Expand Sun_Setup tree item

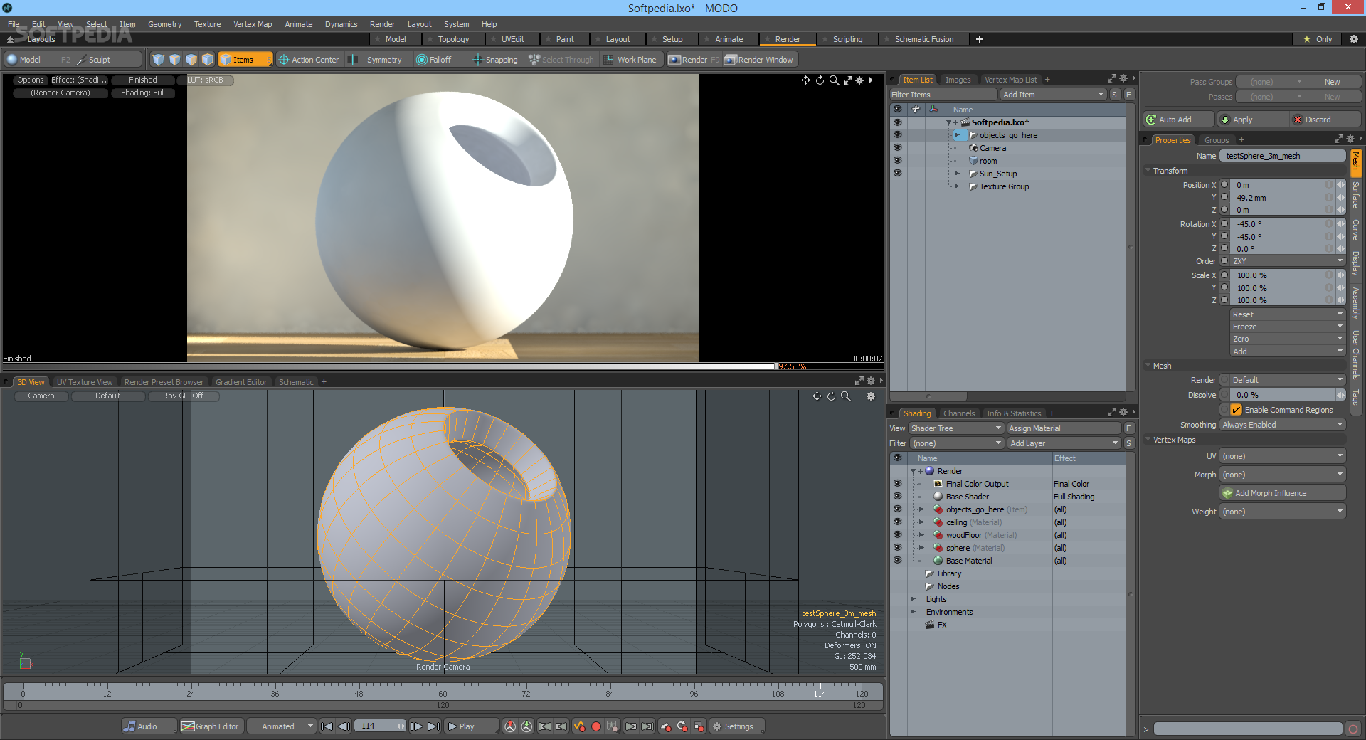coord(957,174)
